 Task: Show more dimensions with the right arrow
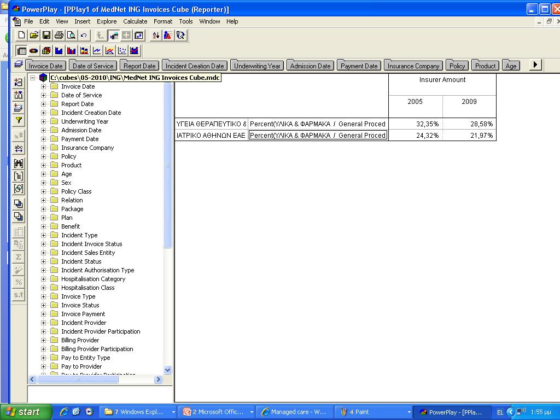tap(535, 65)
